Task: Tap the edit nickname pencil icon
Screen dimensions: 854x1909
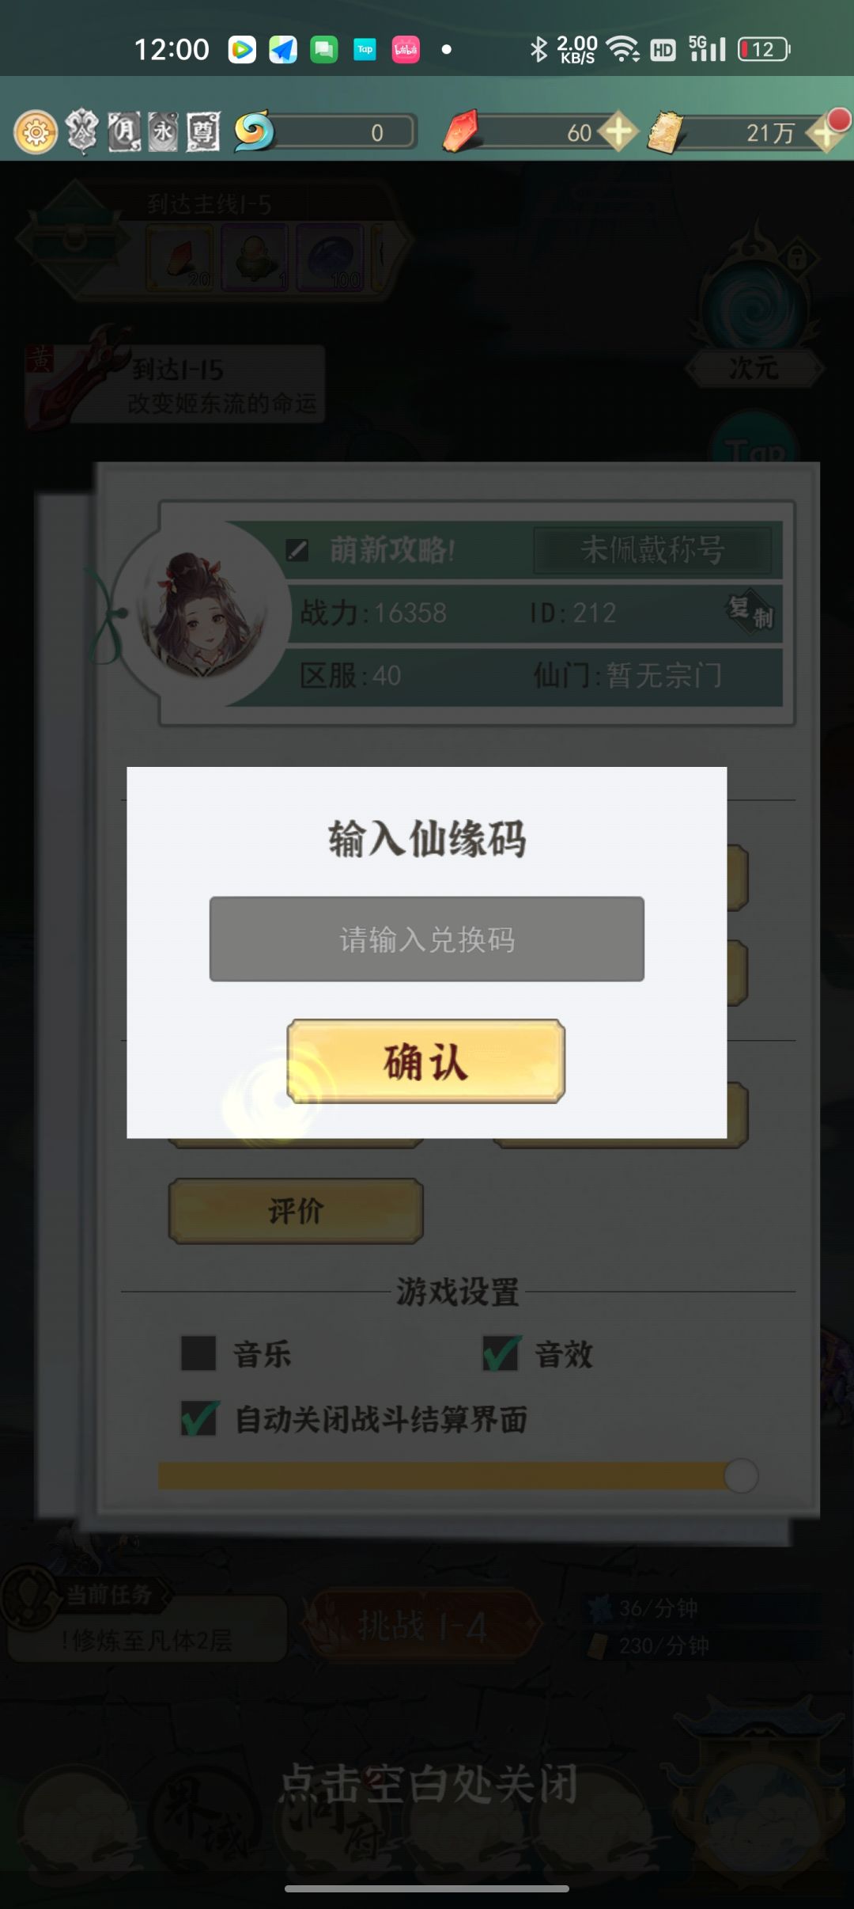Action: pyautogui.click(x=297, y=549)
